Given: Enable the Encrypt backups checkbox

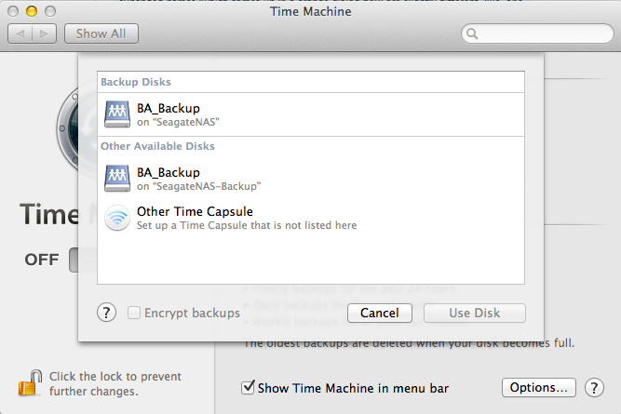Looking at the screenshot, I should 134,314.
